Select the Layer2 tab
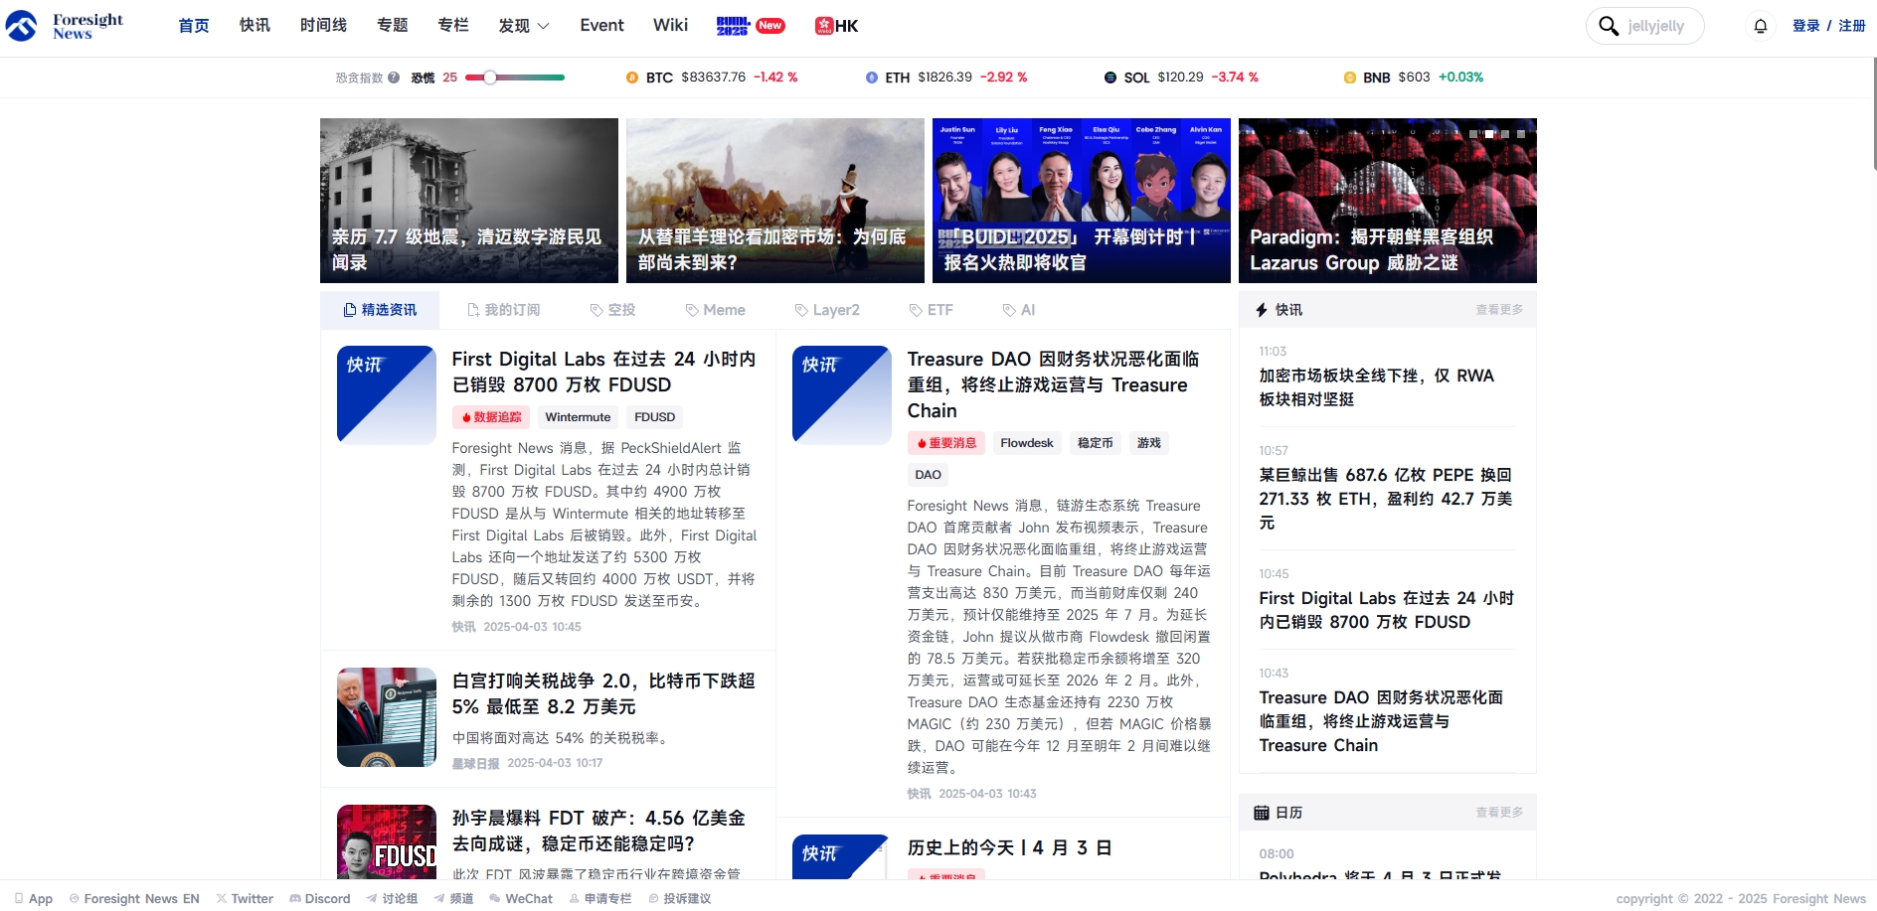 pos(827,310)
